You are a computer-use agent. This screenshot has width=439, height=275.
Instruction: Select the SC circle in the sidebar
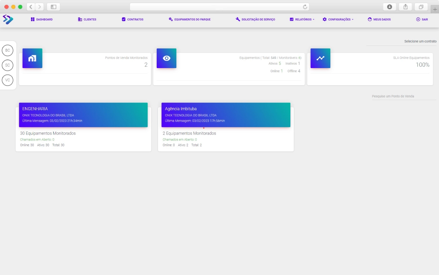(7, 65)
